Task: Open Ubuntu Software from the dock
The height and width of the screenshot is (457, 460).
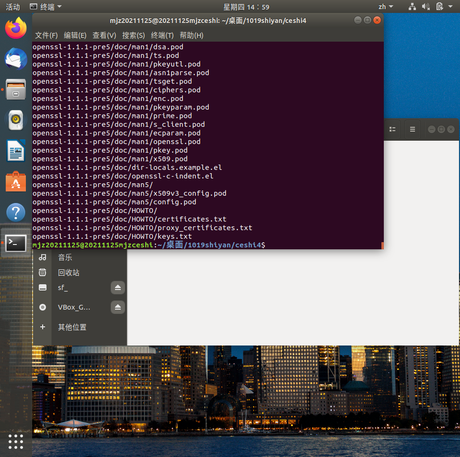Action: [x=16, y=181]
